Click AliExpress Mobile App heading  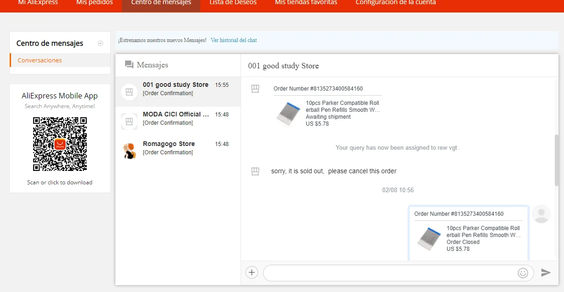point(60,96)
